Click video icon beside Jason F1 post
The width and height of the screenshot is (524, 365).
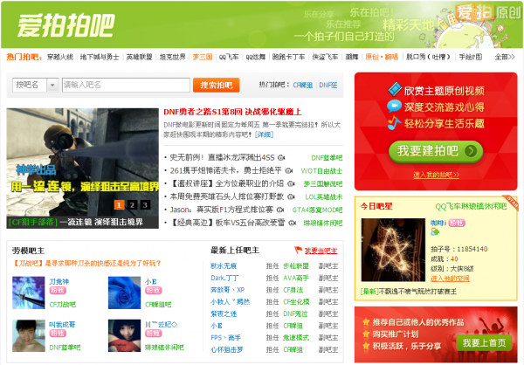280,210
